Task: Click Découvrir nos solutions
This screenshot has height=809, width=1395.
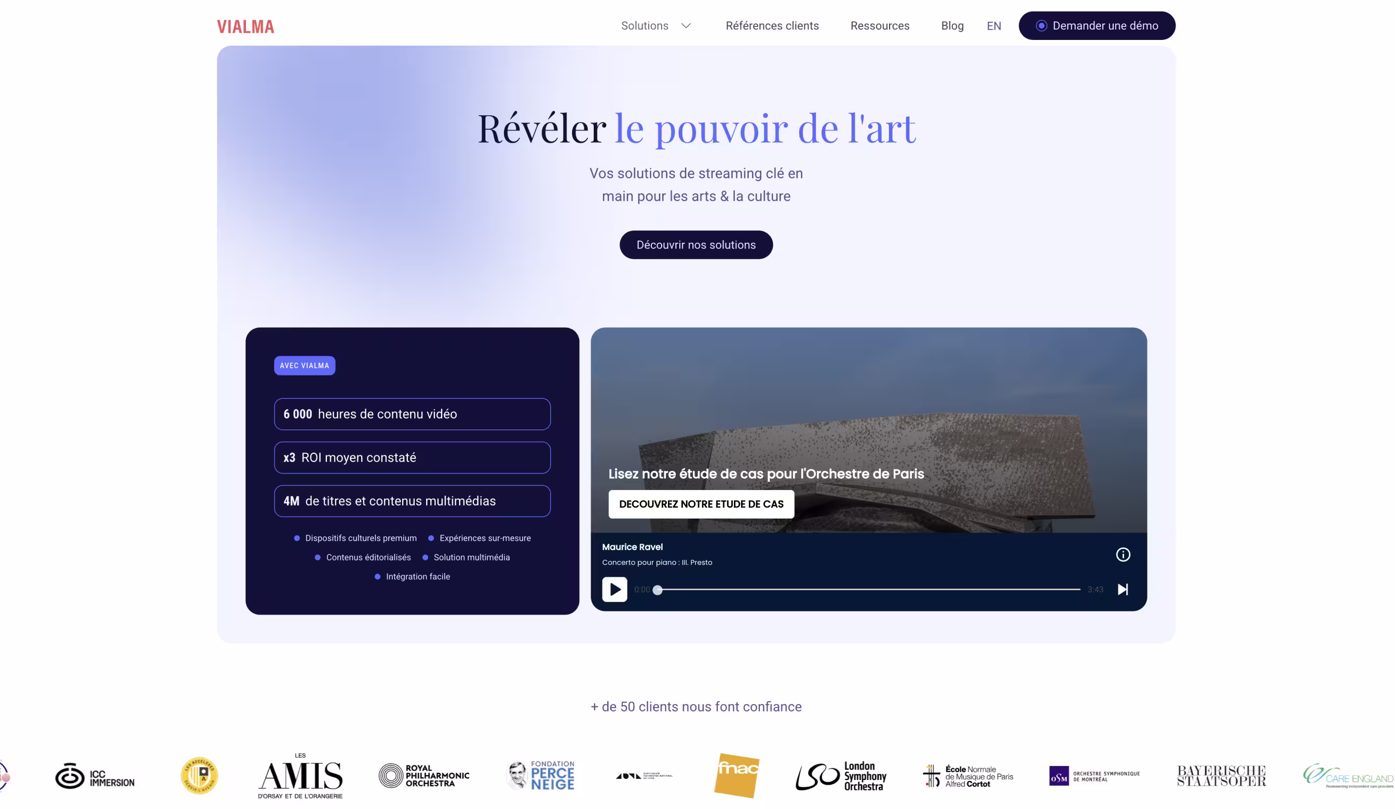Action: [x=696, y=245]
